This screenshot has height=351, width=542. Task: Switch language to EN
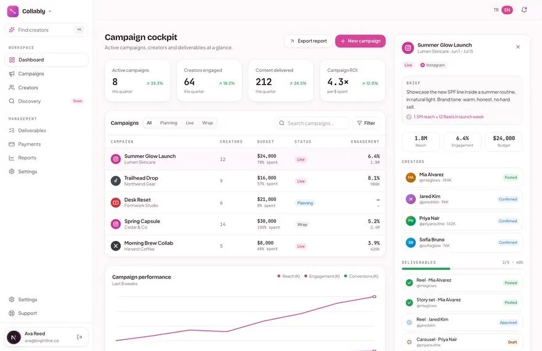(x=507, y=10)
